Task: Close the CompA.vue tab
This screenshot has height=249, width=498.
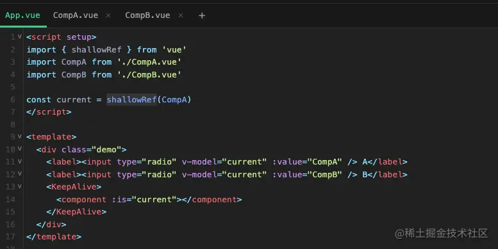Action: [108, 15]
